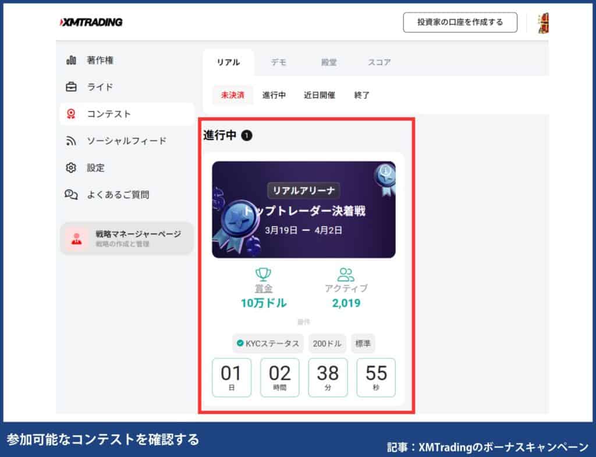596x457 pixels.
Task: Open the ライド sidebar item
Action: click(x=127, y=87)
